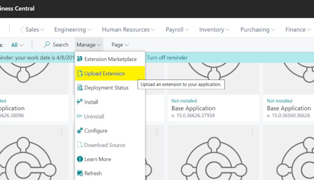Image resolution: width=314 pixels, height=180 pixels.
Task: Open the All filter dropdown
Action: (17, 45)
